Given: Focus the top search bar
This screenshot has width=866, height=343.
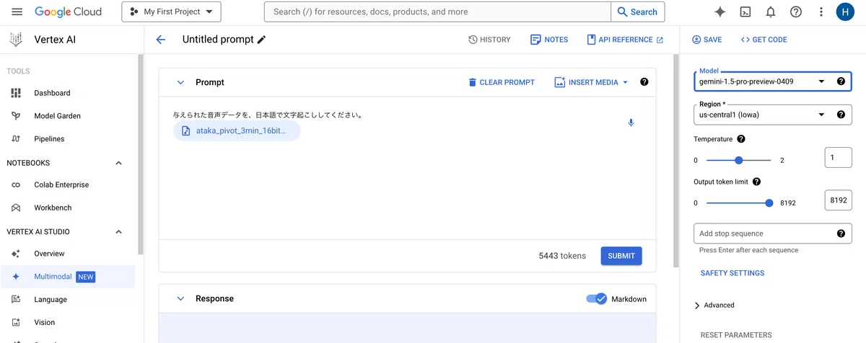Looking at the screenshot, I should (437, 12).
